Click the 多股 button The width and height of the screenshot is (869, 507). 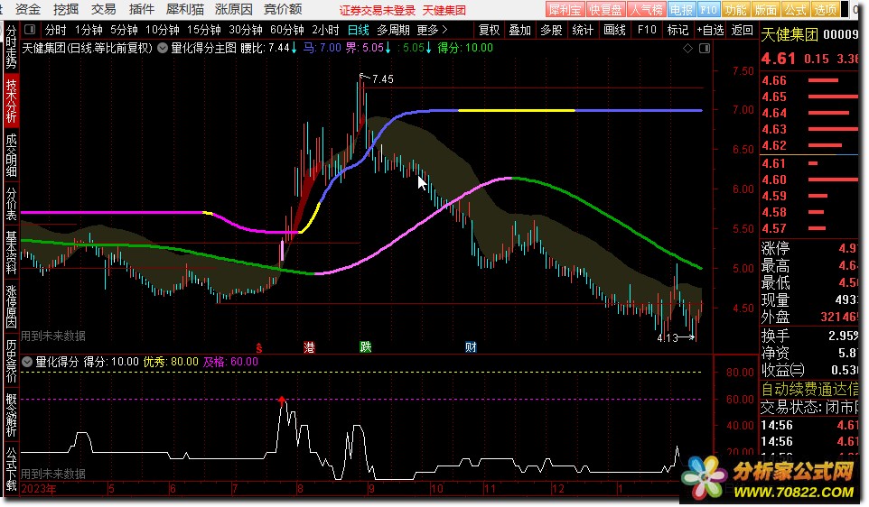click(551, 30)
